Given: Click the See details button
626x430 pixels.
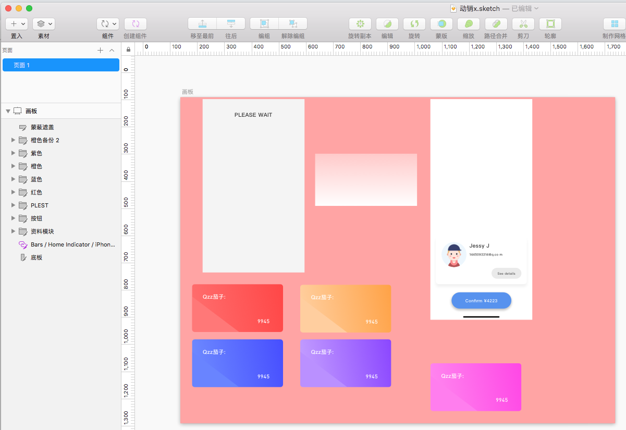Looking at the screenshot, I should (506, 273).
